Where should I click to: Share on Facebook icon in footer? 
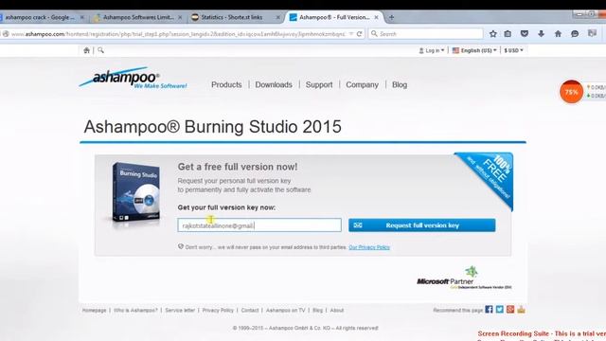tap(489, 310)
